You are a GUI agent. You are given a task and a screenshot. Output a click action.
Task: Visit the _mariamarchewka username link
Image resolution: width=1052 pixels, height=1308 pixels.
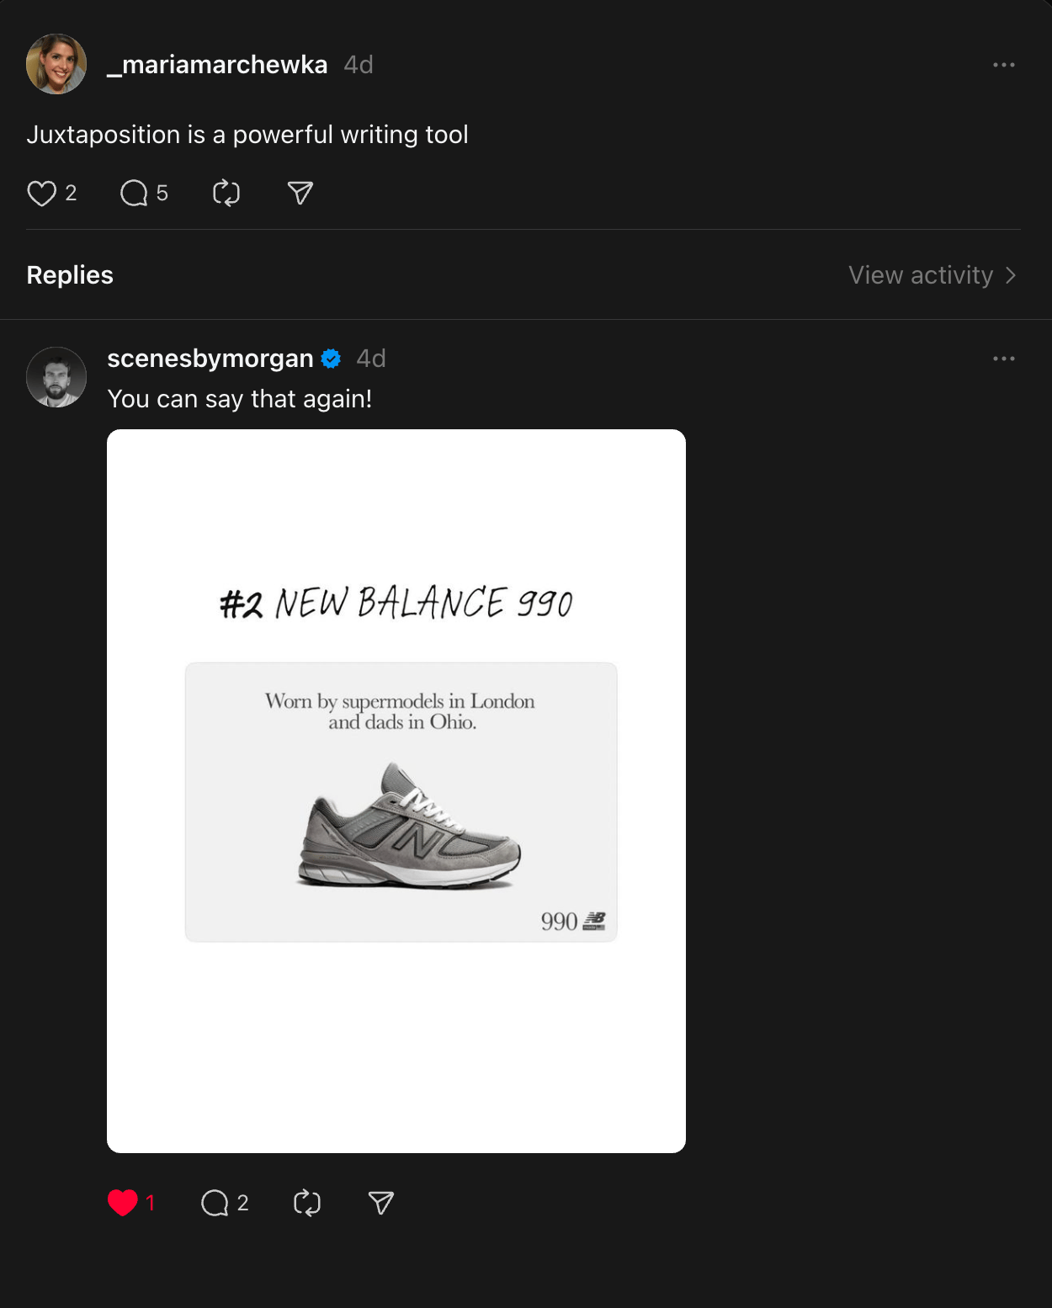tap(217, 65)
